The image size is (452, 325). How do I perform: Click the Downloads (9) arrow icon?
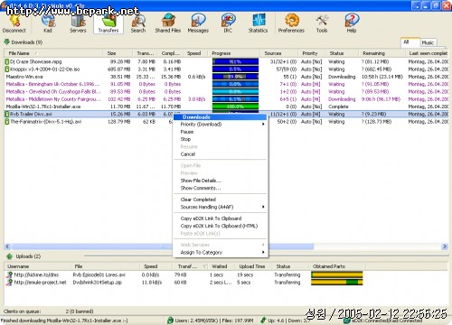pyautogui.click(x=6, y=42)
